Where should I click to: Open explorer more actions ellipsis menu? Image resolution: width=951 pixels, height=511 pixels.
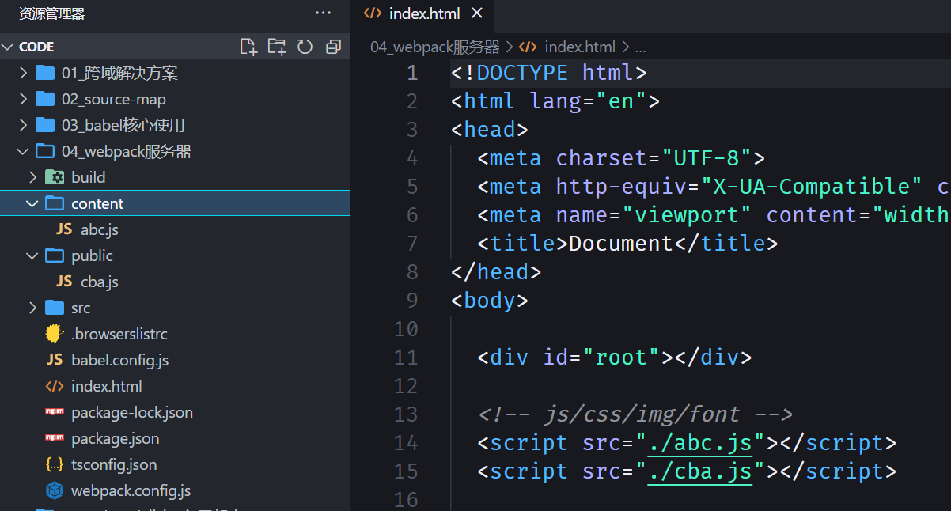coord(323,13)
